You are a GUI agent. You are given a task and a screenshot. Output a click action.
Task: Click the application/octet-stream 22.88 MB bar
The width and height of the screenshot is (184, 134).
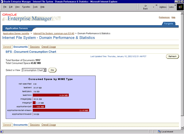[61, 110]
